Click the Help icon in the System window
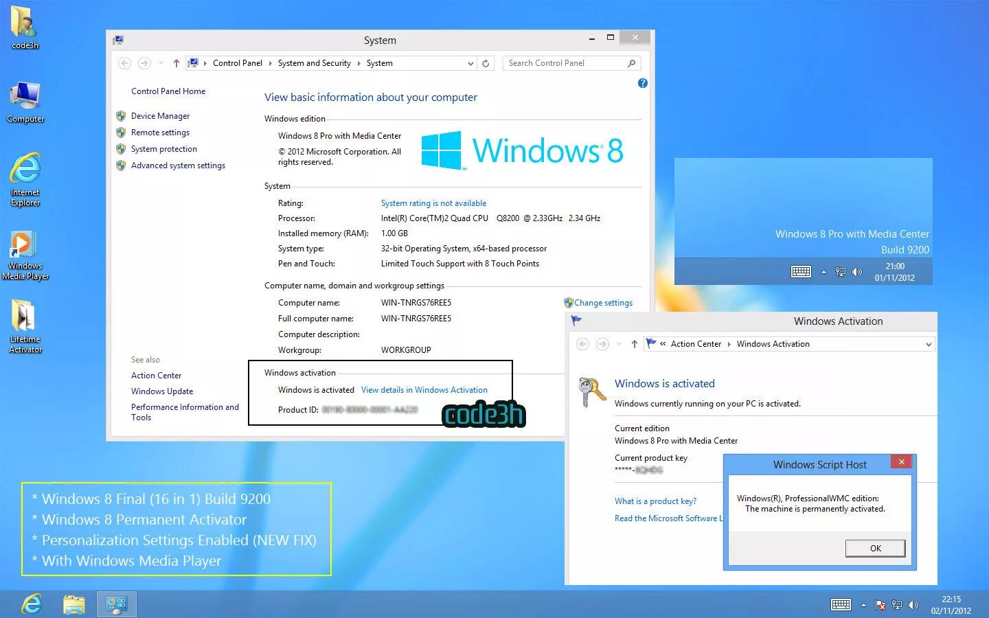This screenshot has width=989, height=618. click(642, 83)
